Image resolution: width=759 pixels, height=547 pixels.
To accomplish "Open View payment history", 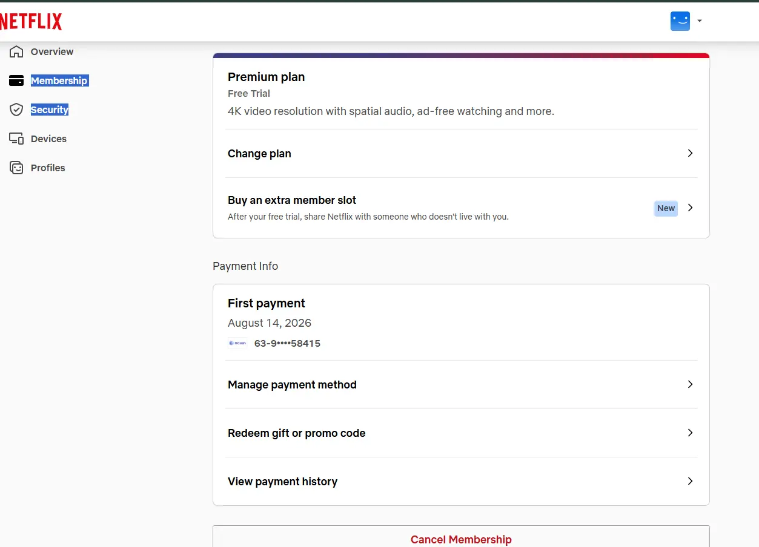I will click(461, 482).
